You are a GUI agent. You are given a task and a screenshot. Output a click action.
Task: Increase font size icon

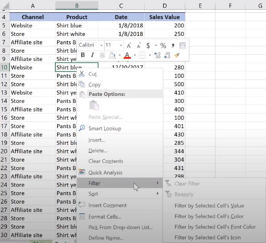pos(129,46)
